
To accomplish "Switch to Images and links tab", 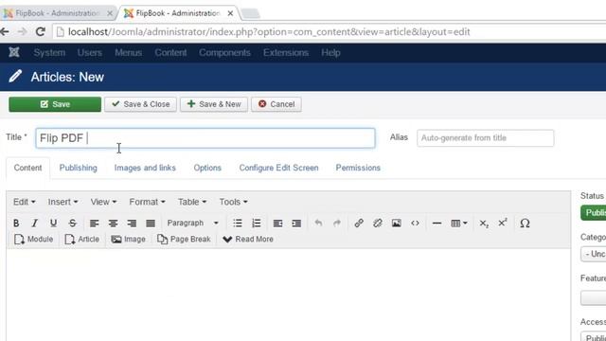I will (145, 168).
